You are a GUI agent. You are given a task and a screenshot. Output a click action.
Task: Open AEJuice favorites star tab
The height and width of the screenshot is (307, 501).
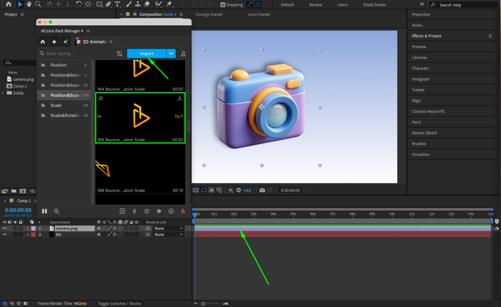54,42
